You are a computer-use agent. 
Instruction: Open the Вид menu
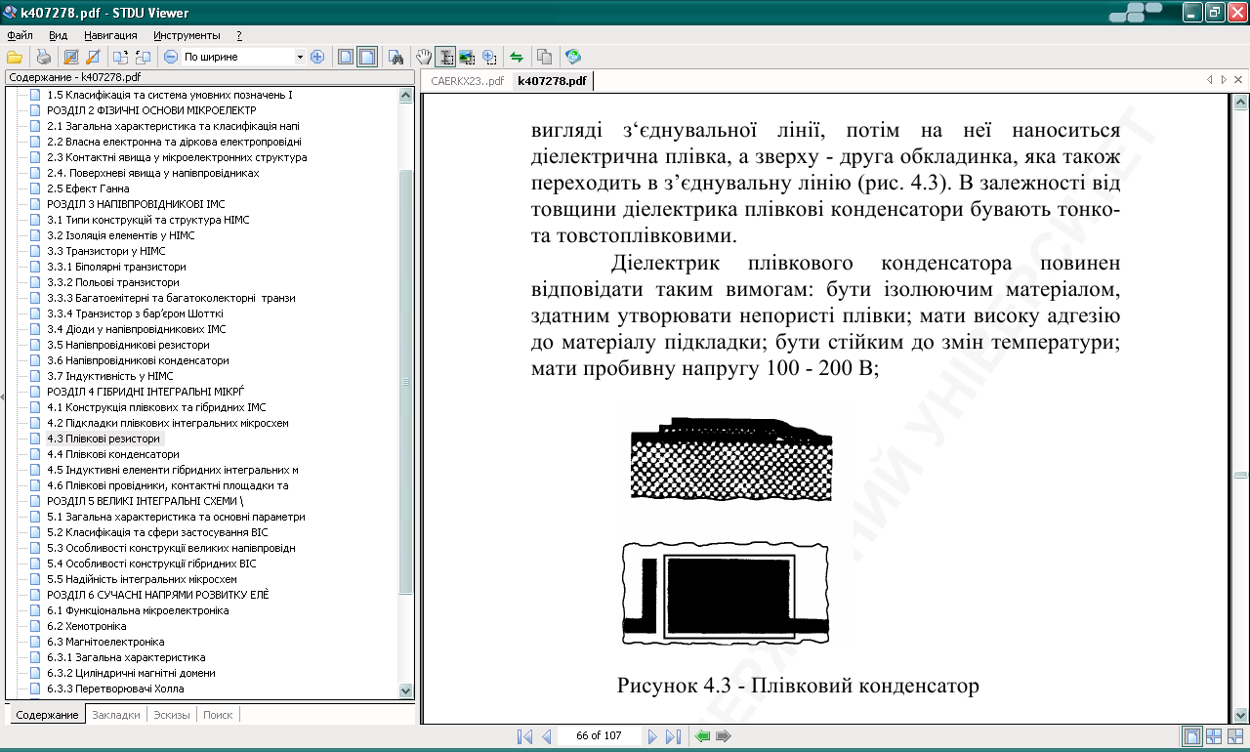59,35
